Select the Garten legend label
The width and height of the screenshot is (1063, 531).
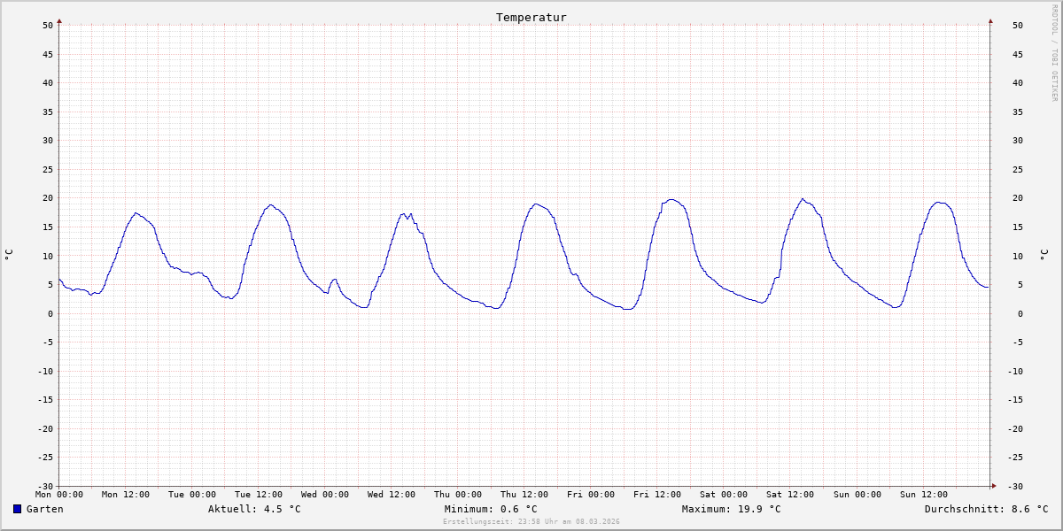tap(44, 509)
